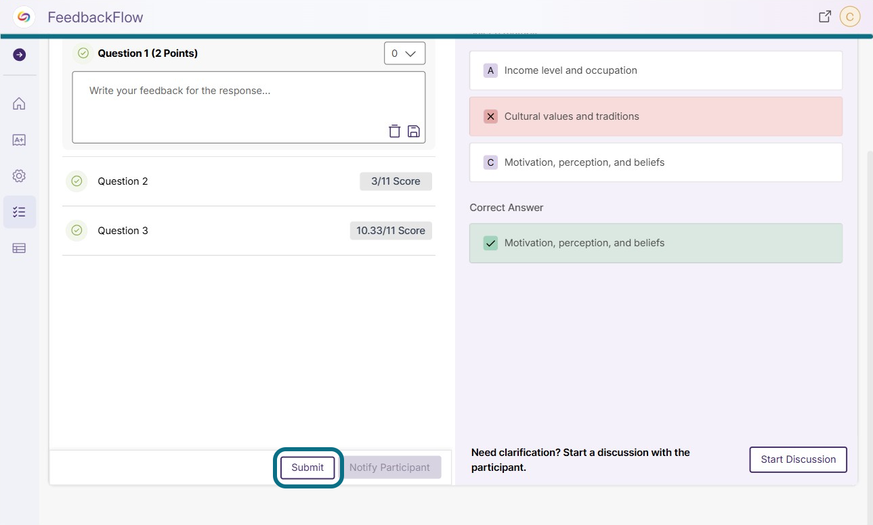Screen dimensions: 873x525
Task: Click the Notify Participant button
Action: coord(389,467)
